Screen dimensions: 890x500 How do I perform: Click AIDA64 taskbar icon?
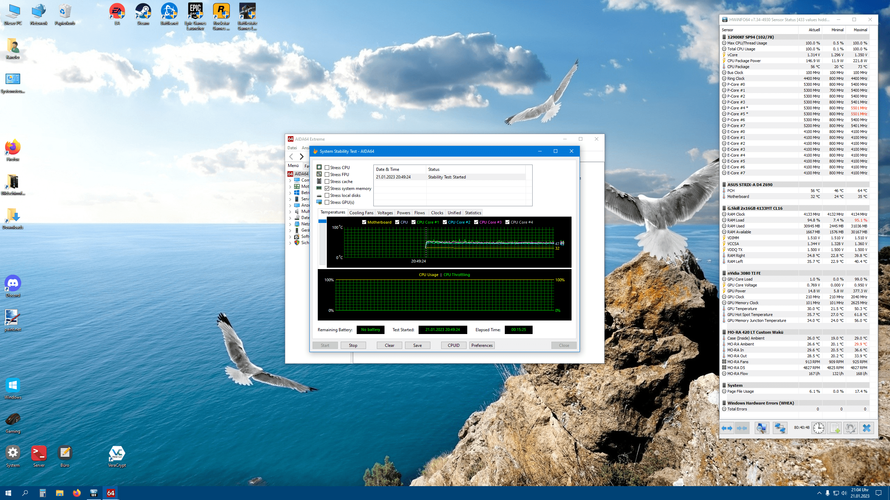(110, 493)
